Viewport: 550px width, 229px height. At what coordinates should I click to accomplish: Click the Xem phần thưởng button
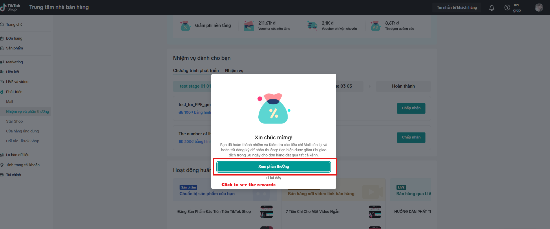pyautogui.click(x=274, y=167)
